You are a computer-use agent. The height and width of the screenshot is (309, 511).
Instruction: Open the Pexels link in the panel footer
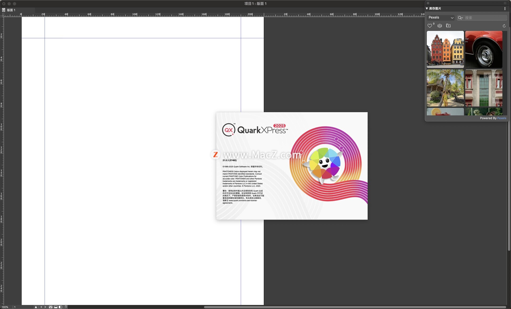[x=502, y=118]
